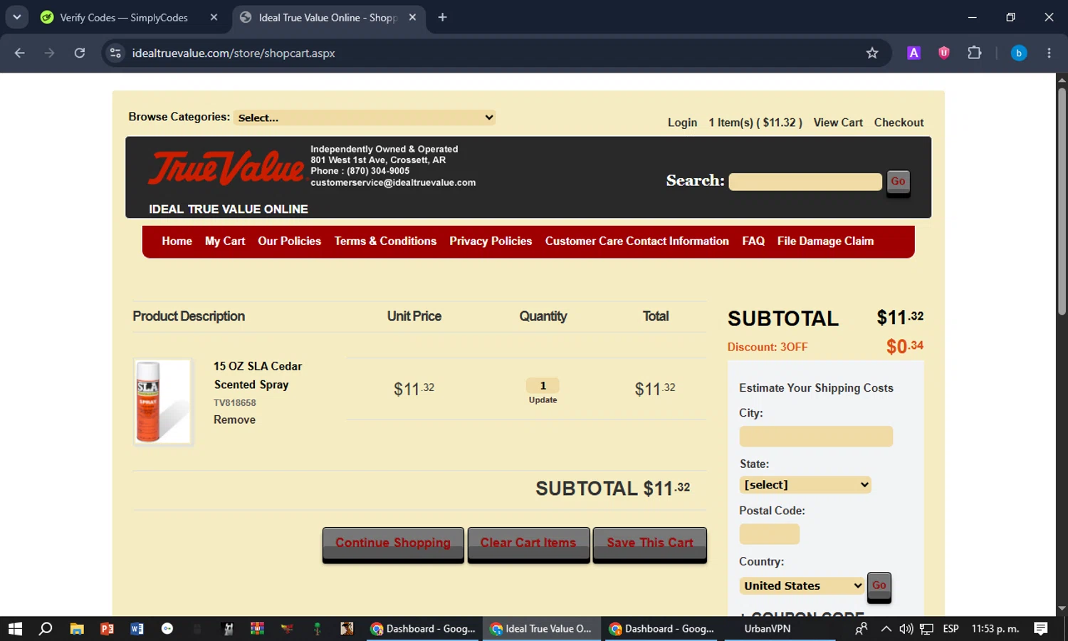The height and width of the screenshot is (641, 1068).
Task: Click the quantity field showing 1
Action: (543, 385)
